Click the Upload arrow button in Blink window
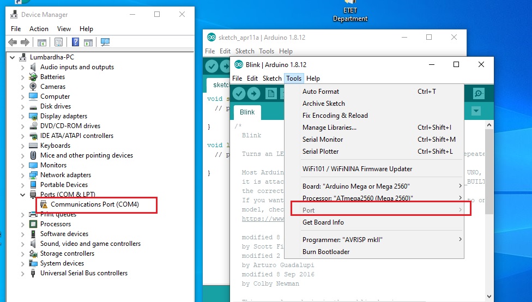 (253, 94)
